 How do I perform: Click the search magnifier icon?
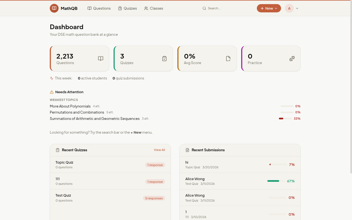[x=204, y=8]
